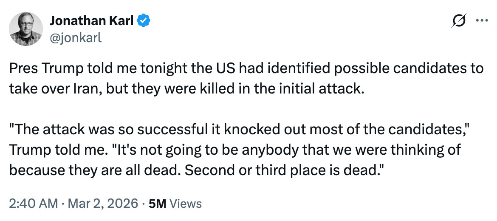This screenshot has height=221, width=497.
Task: Click the blue verified checkmark badge
Action: pyautogui.click(x=144, y=20)
